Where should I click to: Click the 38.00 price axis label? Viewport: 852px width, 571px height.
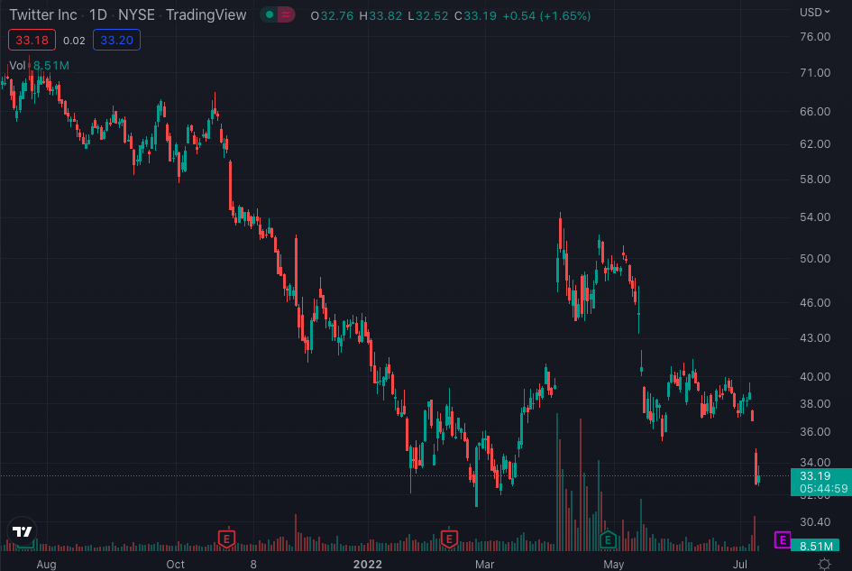point(815,403)
